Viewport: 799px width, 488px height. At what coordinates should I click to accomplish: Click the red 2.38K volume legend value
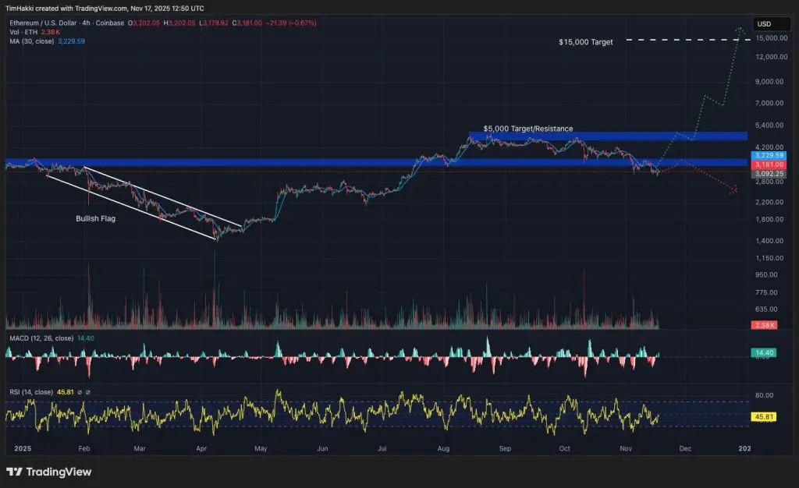pyautogui.click(x=51, y=32)
